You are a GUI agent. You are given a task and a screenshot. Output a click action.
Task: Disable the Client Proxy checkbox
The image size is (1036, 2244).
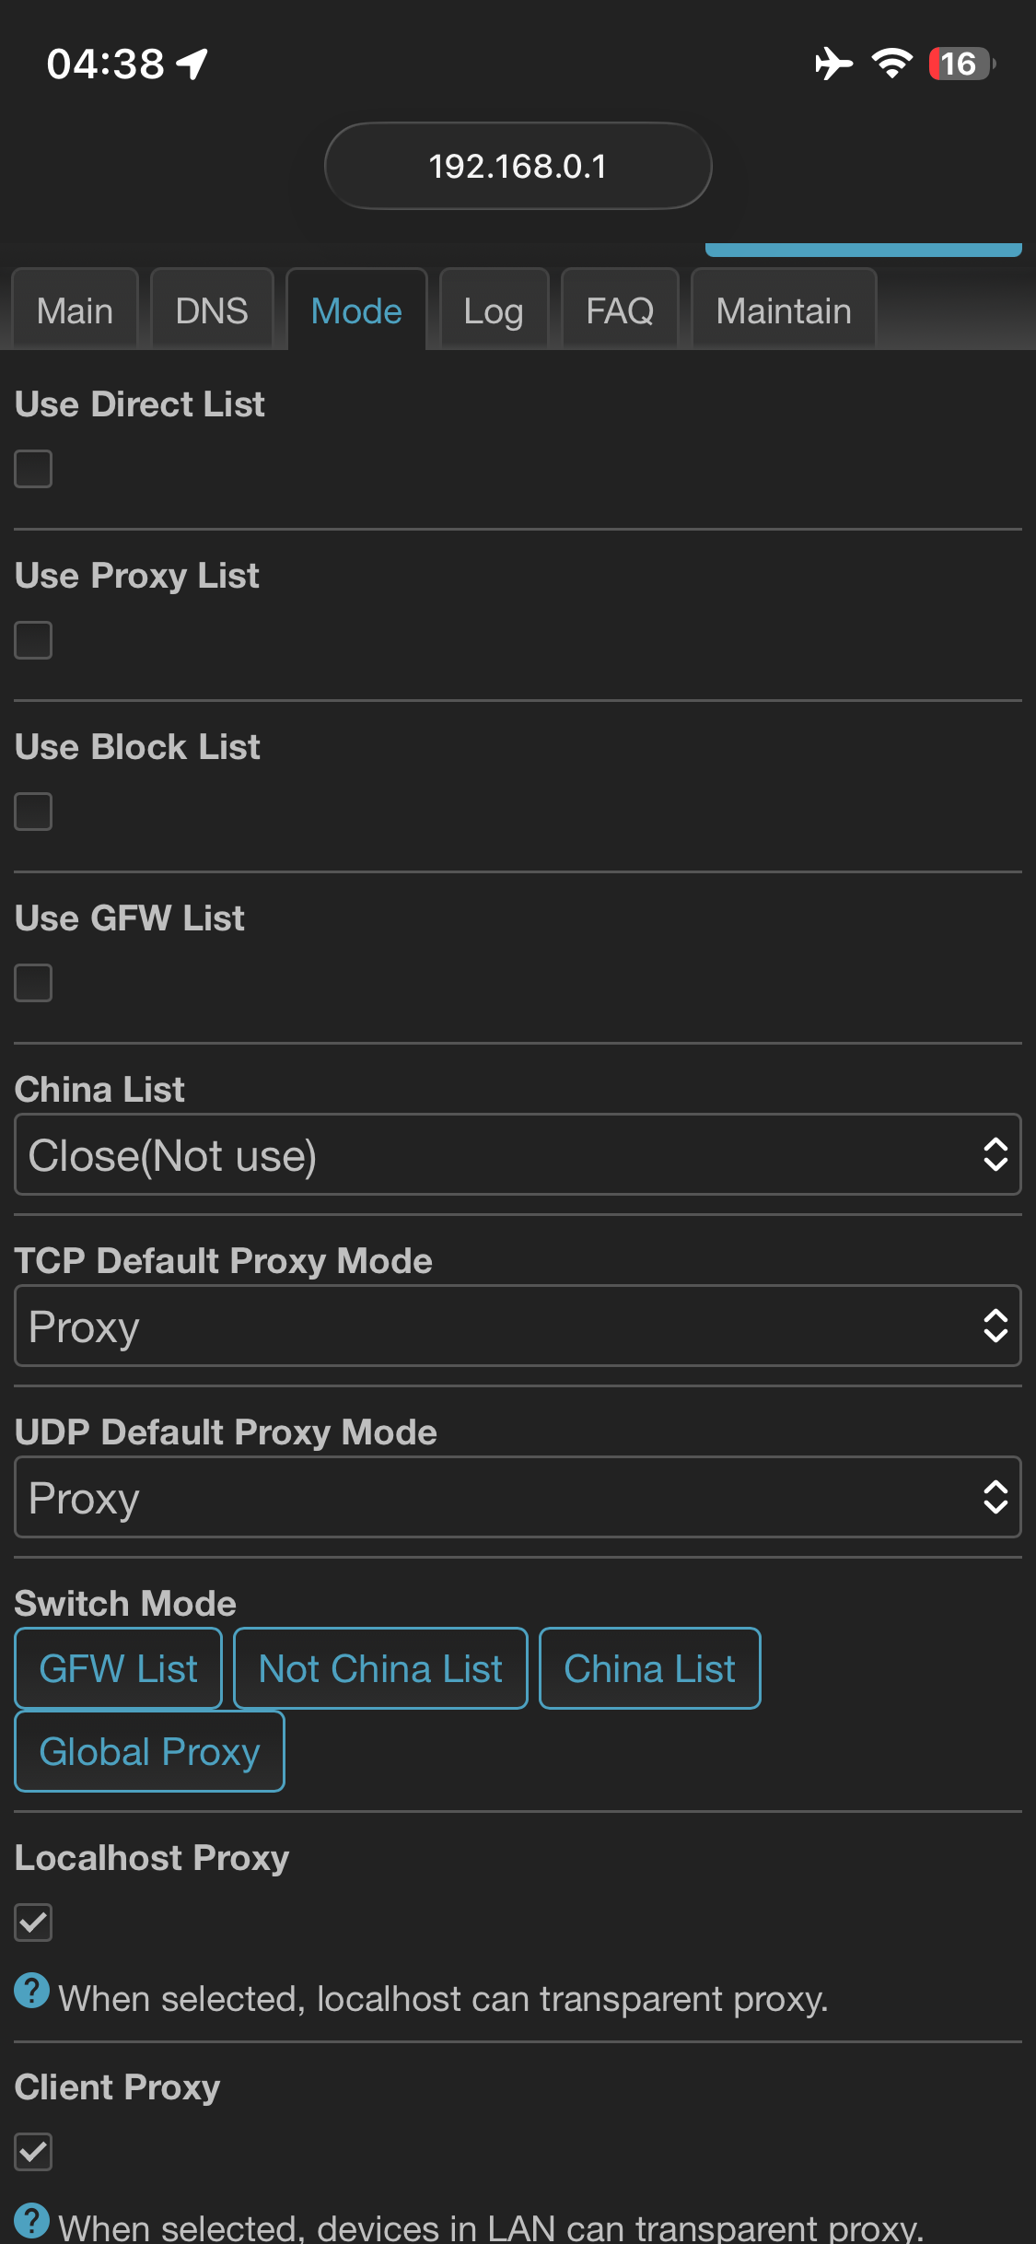(x=33, y=2152)
